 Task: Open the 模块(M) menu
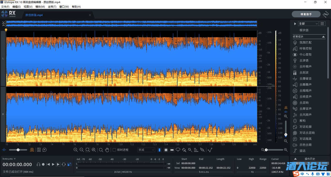[40, 7]
